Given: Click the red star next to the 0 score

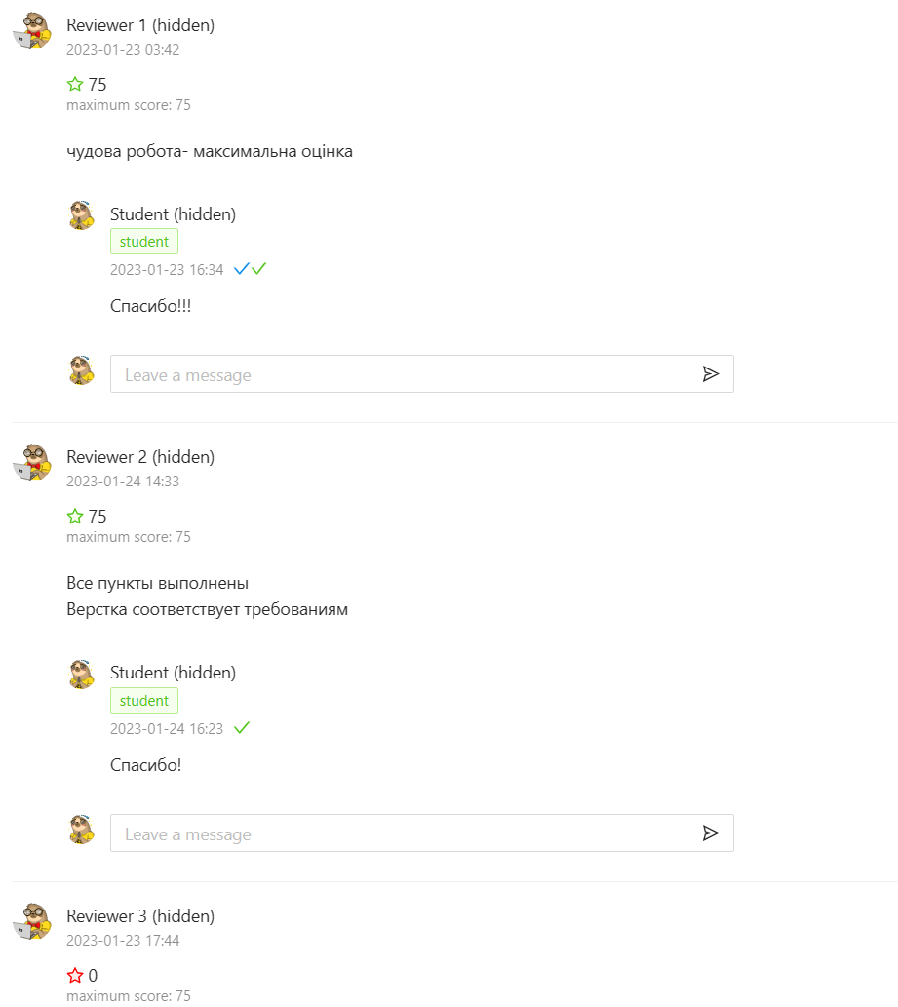Looking at the screenshot, I should pos(75,975).
